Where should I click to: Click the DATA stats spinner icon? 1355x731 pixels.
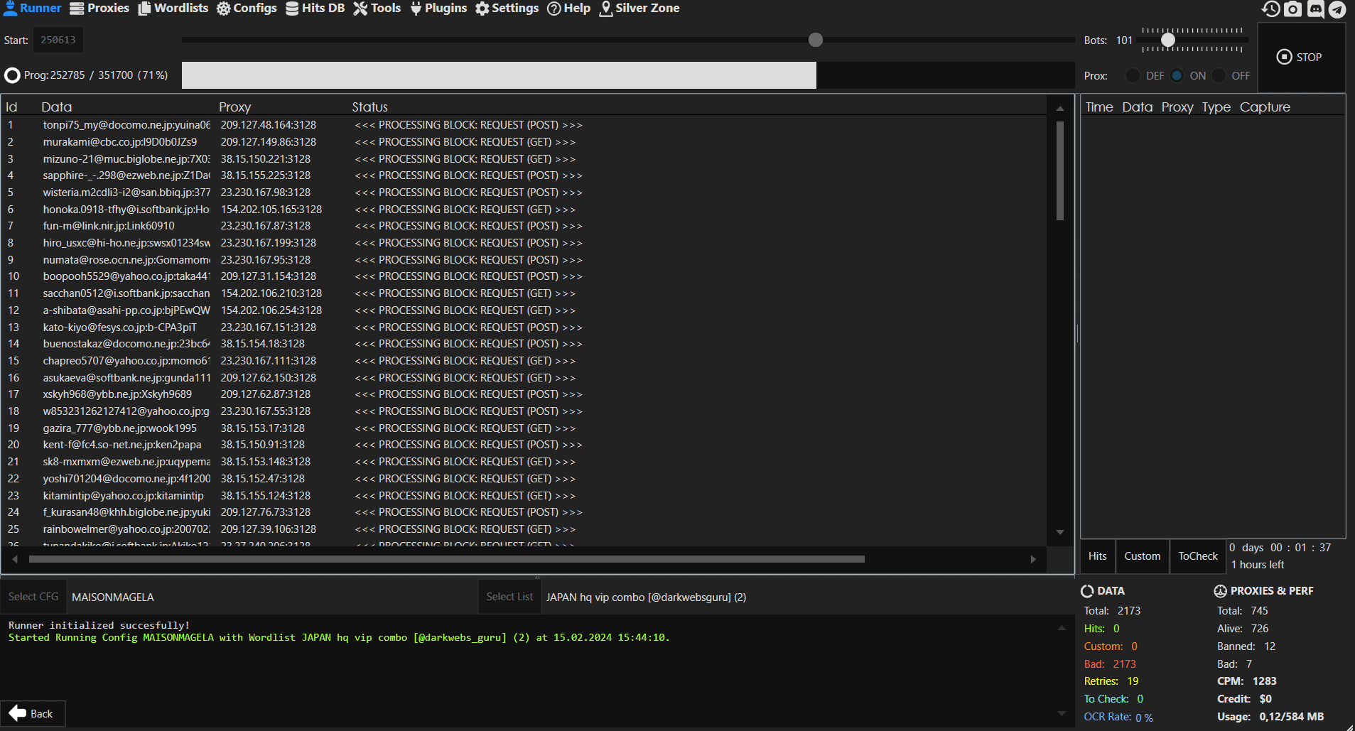pos(1087,591)
